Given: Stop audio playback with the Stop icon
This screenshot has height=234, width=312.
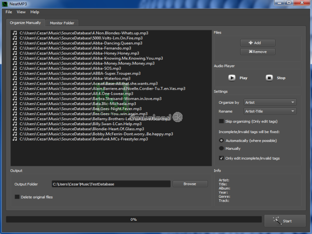Looking at the screenshot, I should pyautogui.click(x=269, y=78).
